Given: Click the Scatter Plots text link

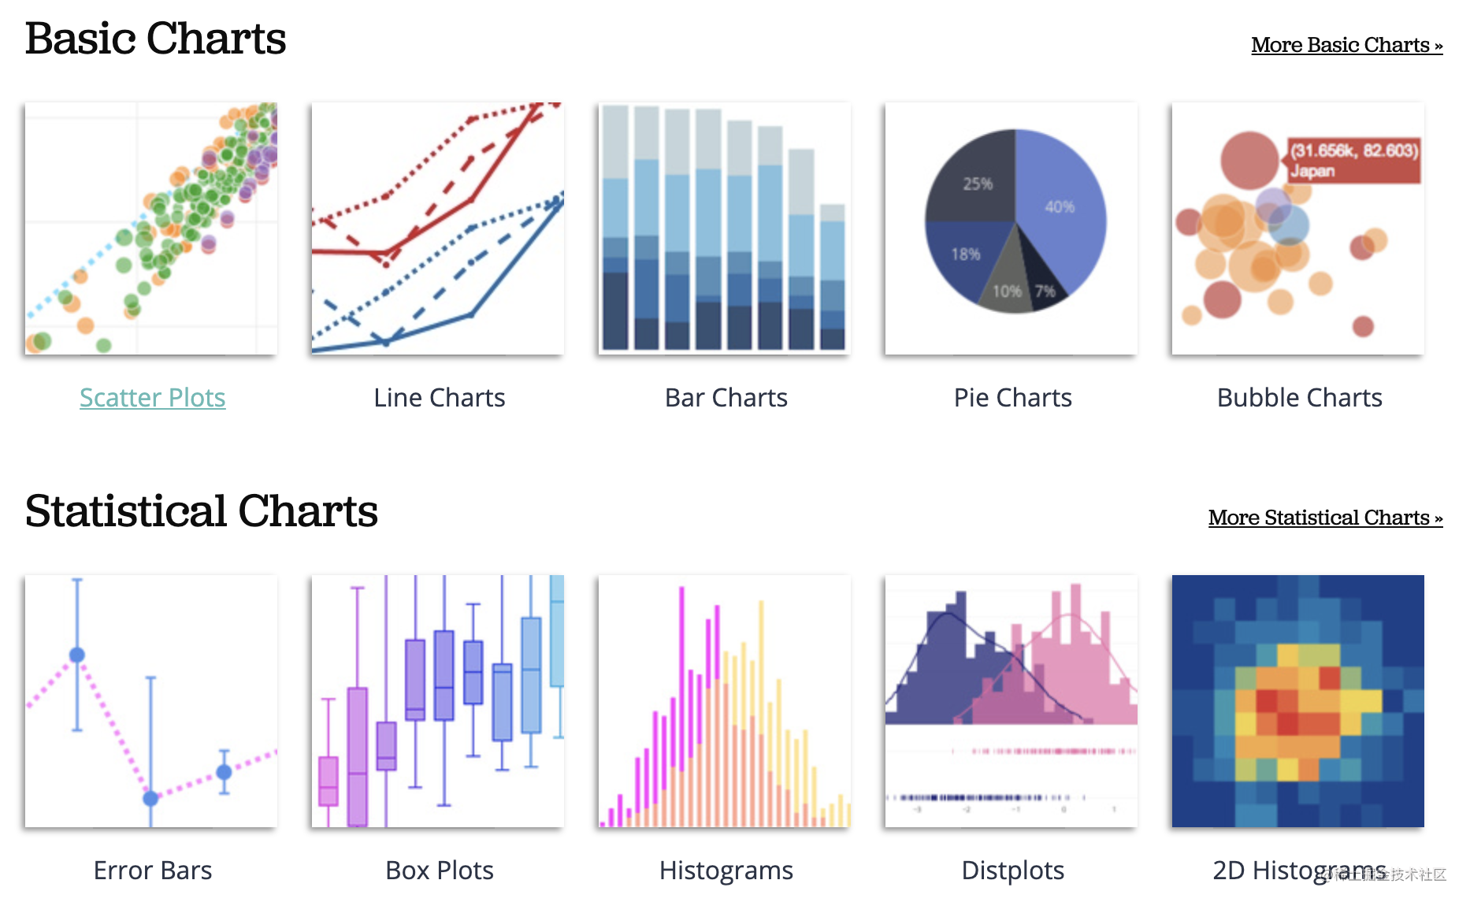Looking at the screenshot, I should (153, 398).
